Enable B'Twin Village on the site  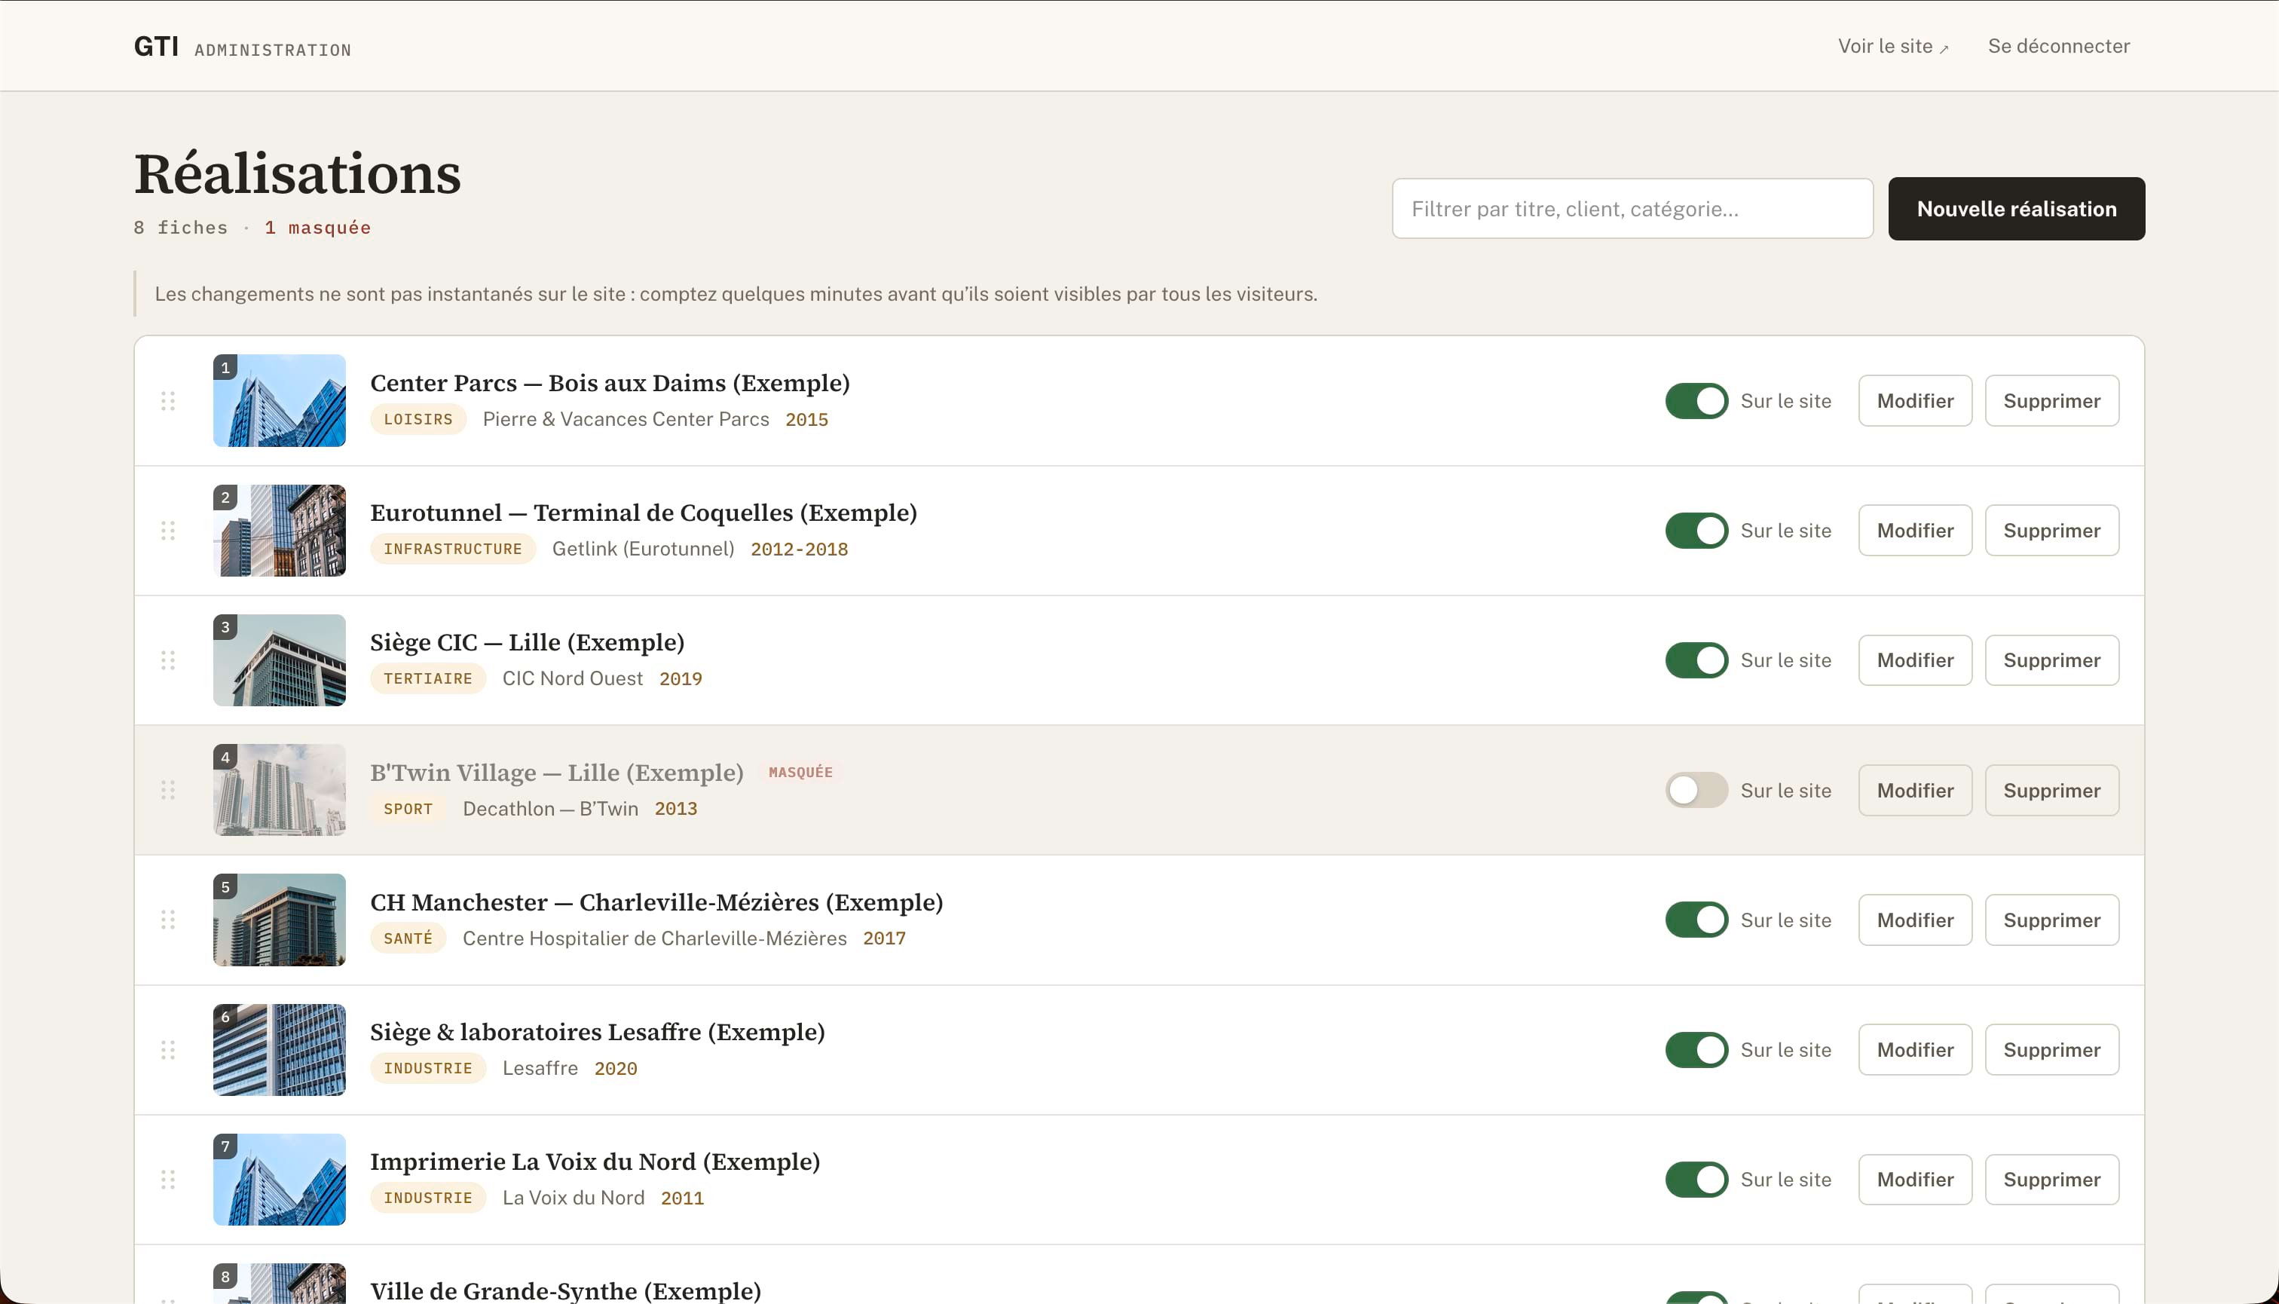click(1696, 790)
